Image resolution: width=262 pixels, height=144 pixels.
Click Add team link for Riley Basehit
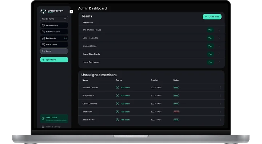(125, 95)
